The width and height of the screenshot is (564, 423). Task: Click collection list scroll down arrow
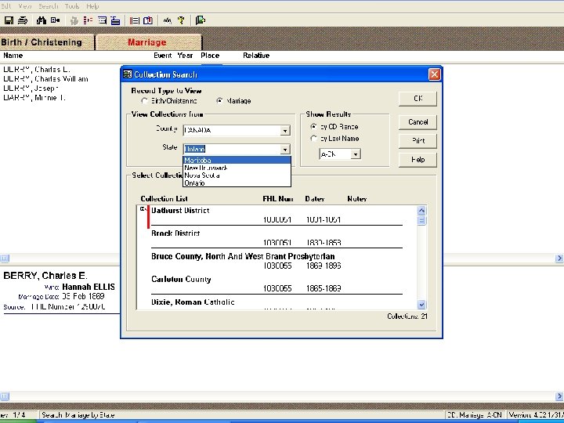point(421,305)
